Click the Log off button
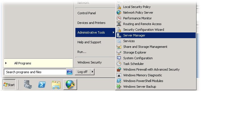233x131 pixels. tap(83, 72)
